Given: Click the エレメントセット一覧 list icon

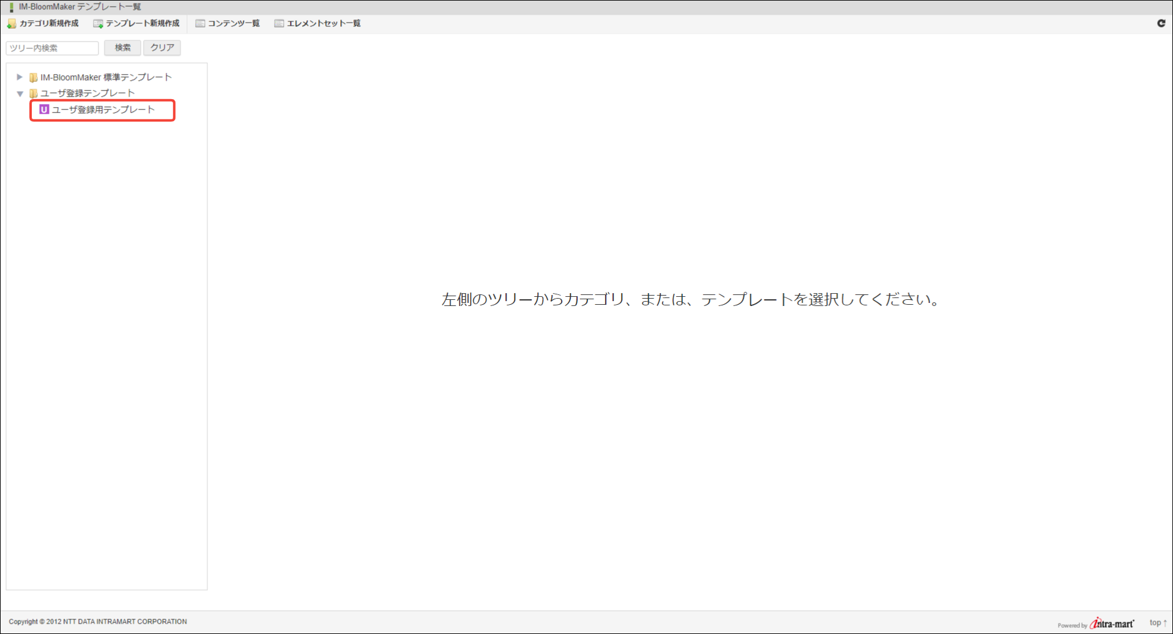Looking at the screenshot, I should coord(279,23).
